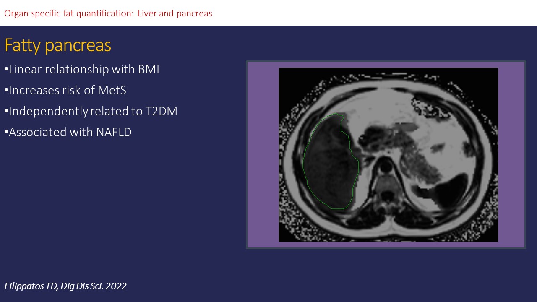Select the "Independently related to T2DM" bullet
Screen dimensions: 537x302
point(91,111)
